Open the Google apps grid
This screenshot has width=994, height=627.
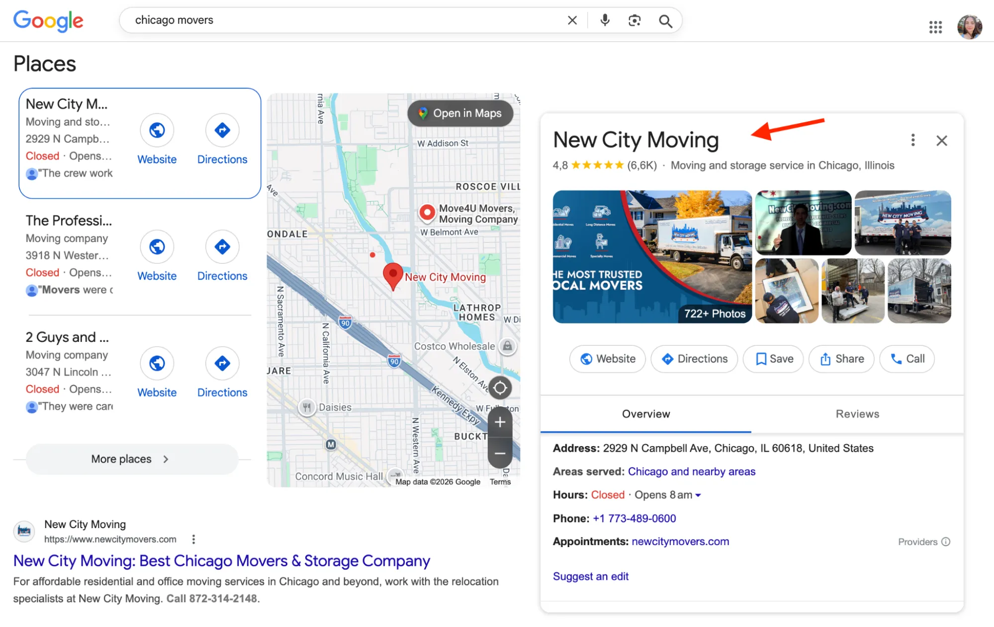point(935,27)
